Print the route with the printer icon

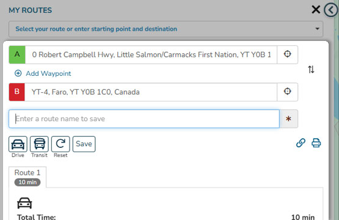(316, 143)
